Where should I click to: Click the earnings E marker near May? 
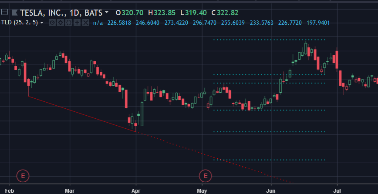point(206,176)
